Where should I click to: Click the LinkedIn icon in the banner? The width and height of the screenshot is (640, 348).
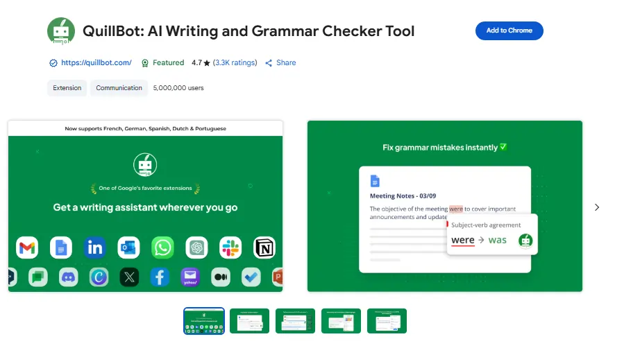(94, 247)
